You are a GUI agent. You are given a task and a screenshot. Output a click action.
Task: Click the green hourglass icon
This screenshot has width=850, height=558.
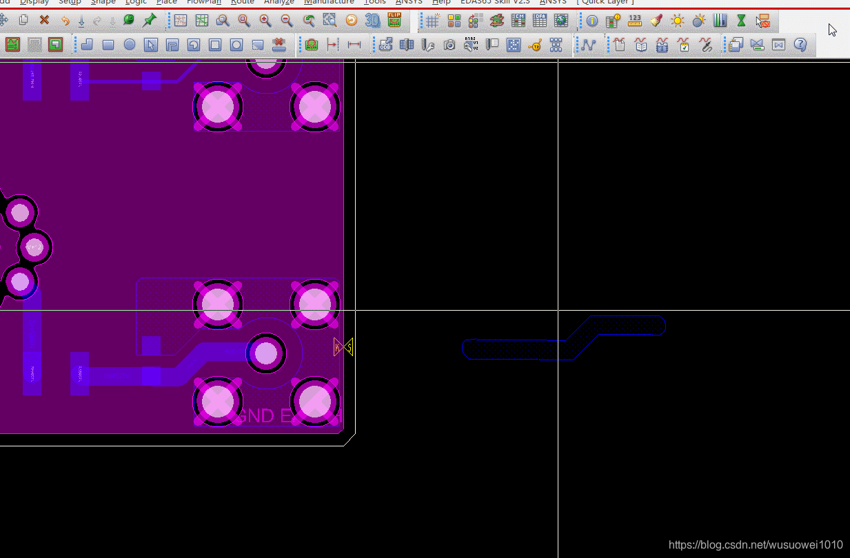click(x=741, y=21)
